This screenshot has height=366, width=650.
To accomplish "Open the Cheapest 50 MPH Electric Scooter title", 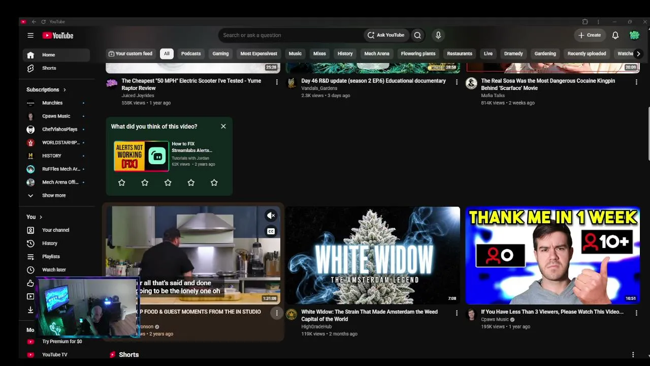I will (191, 84).
